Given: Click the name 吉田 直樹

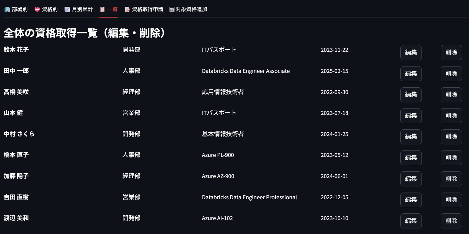Looking at the screenshot, I should click(x=16, y=197).
